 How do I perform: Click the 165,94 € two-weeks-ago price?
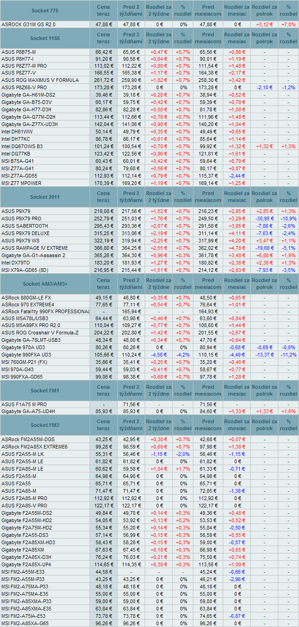point(131,311)
